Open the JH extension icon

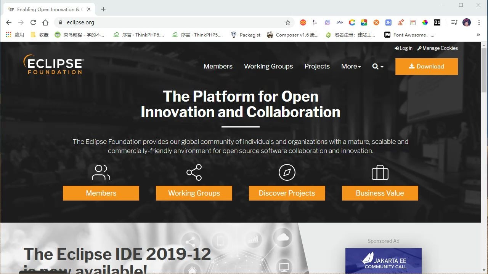coord(388,22)
